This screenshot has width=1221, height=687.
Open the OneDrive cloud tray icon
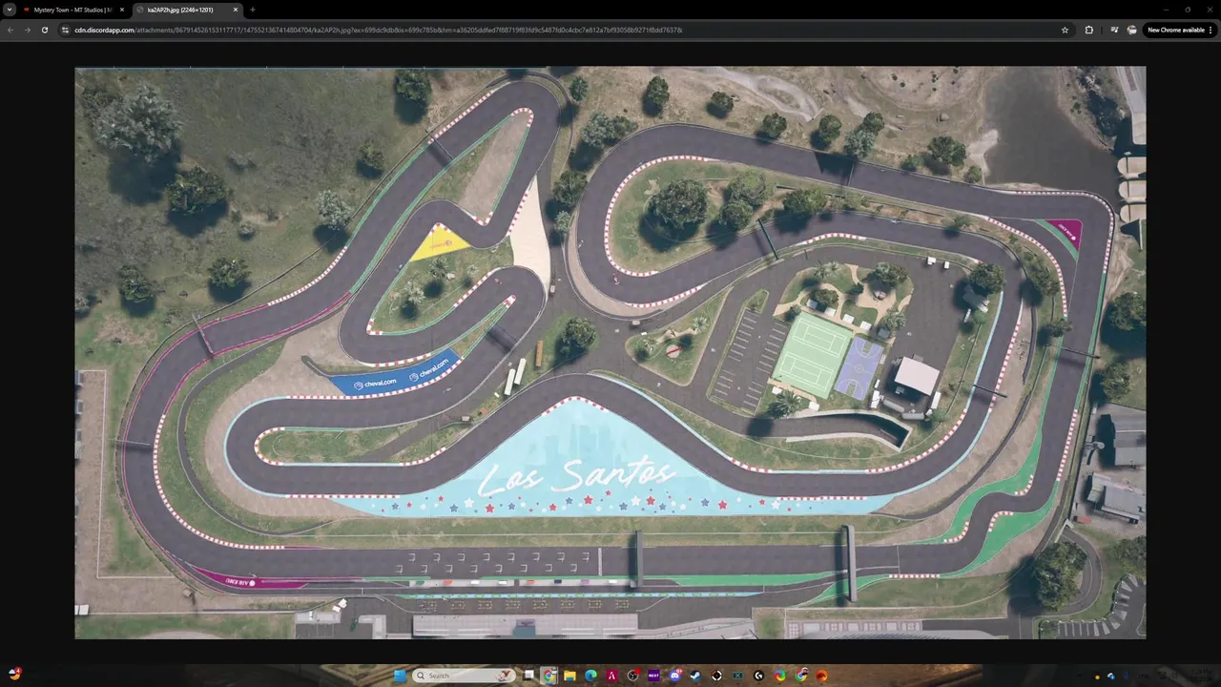coord(1111,676)
